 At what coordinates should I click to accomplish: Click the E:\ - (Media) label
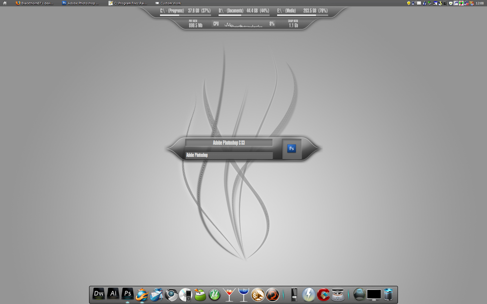[286, 11]
